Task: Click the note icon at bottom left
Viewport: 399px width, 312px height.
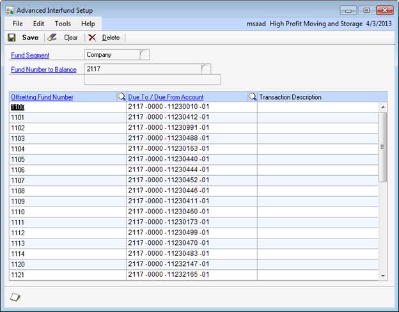Action: click(15, 296)
